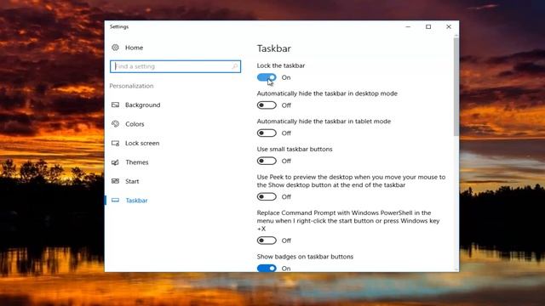Enable auto-hide taskbar in desktop mode

[267, 105]
